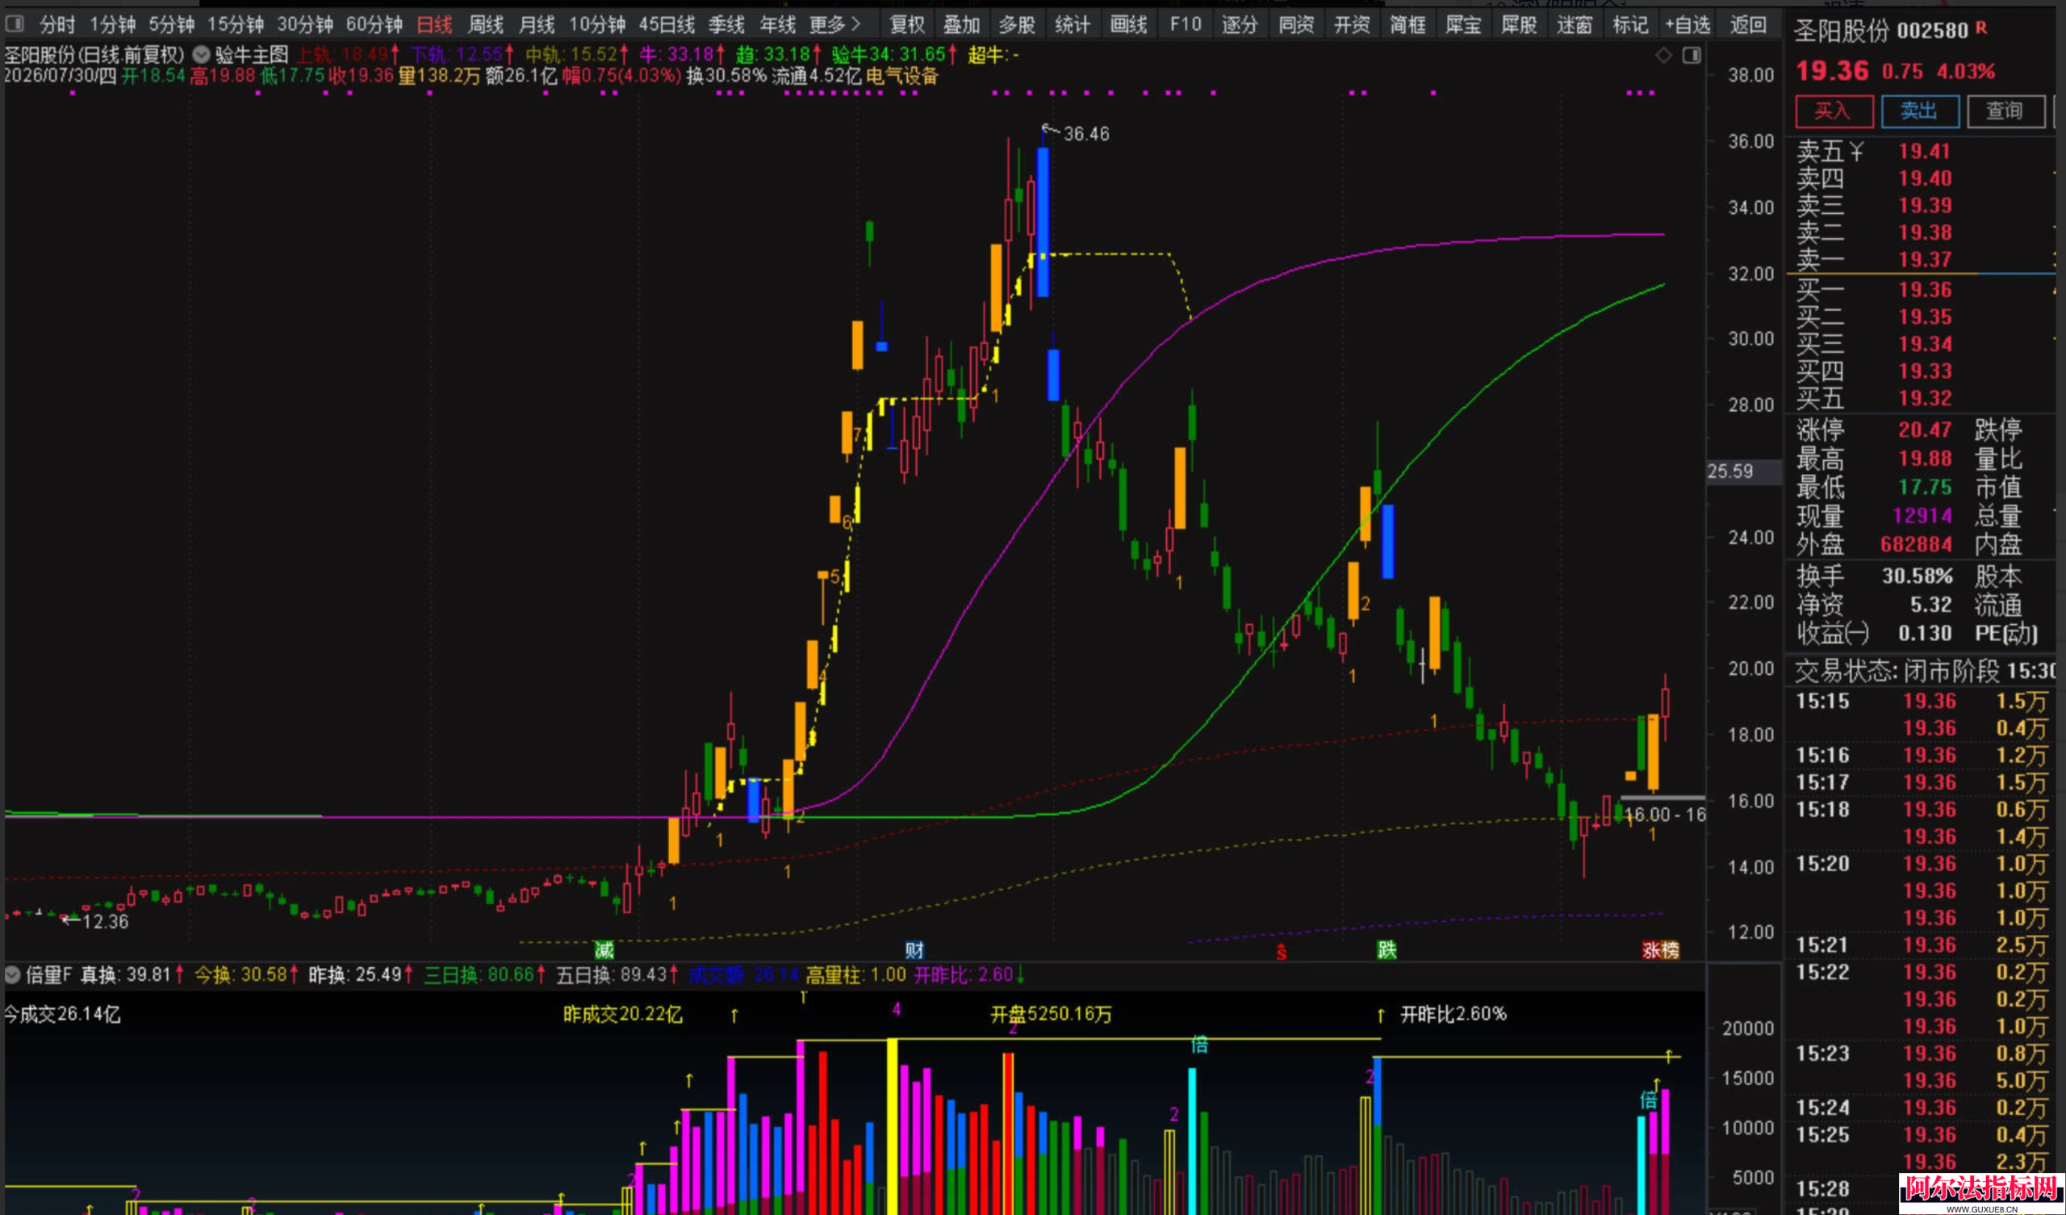Select the 15分钟 timeframe
Image resolution: width=2066 pixels, height=1215 pixels.
click(x=236, y=24)
